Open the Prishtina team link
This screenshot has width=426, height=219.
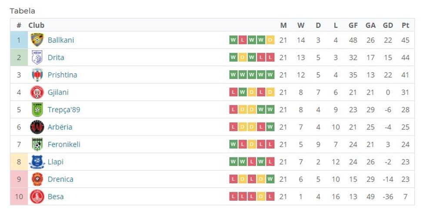pyautogui.click(x=62, y=75)
